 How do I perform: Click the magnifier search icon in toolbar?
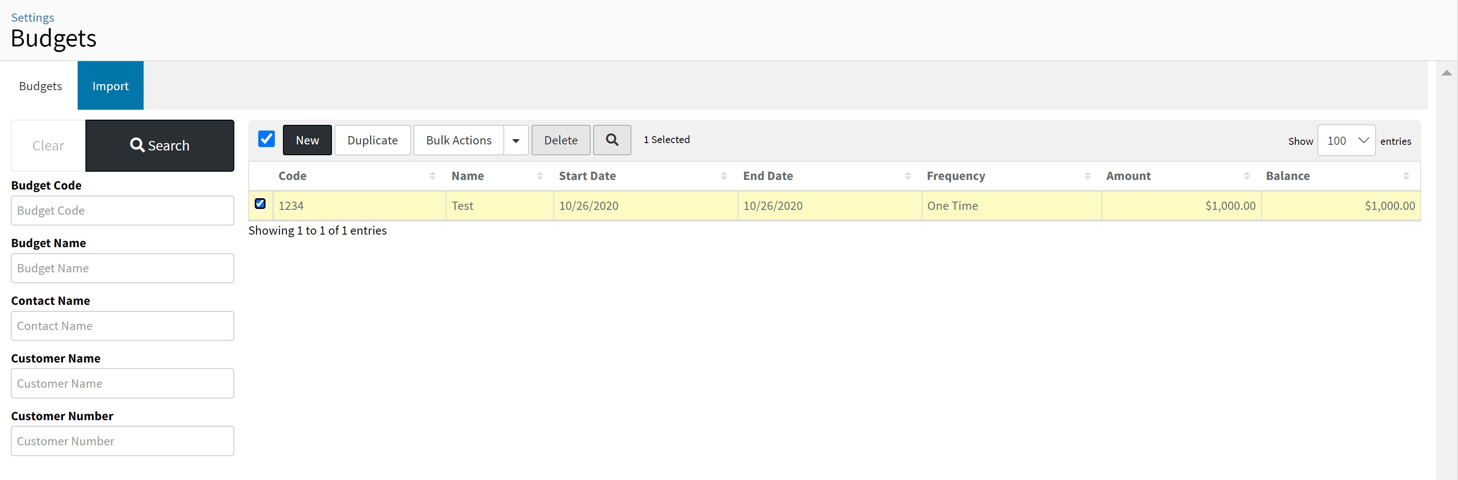coord(611,140)
